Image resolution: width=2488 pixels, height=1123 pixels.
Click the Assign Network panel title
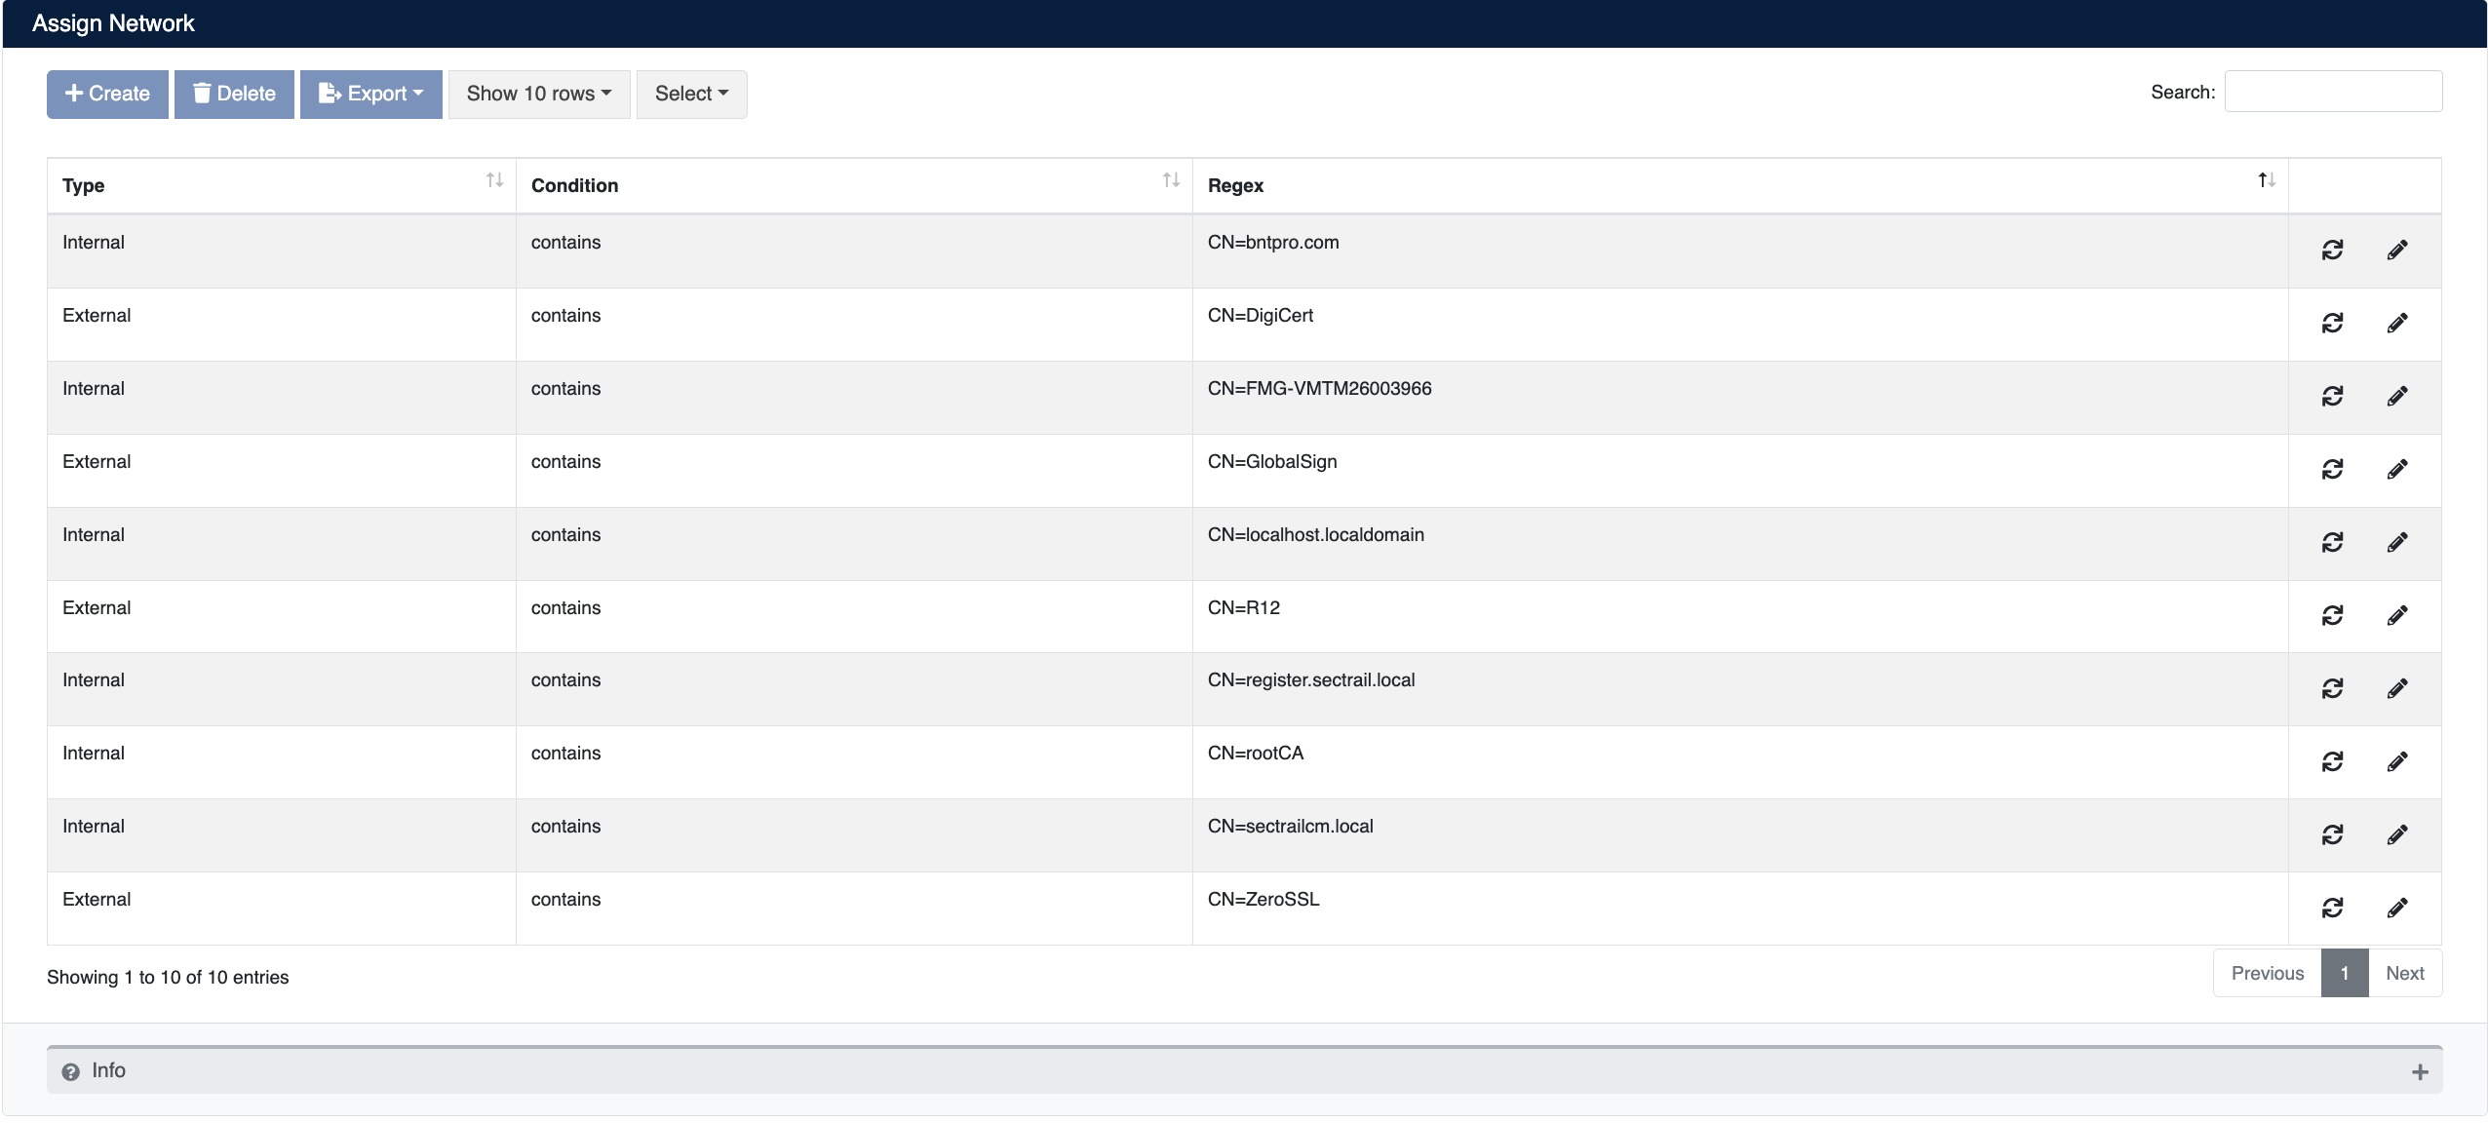pos(113,23)
